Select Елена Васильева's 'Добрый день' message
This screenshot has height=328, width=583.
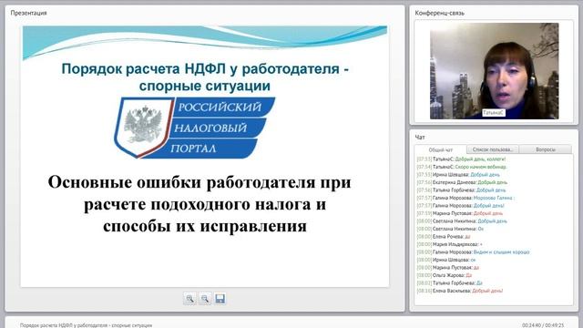pyautogui.click(x=460, y=291)
